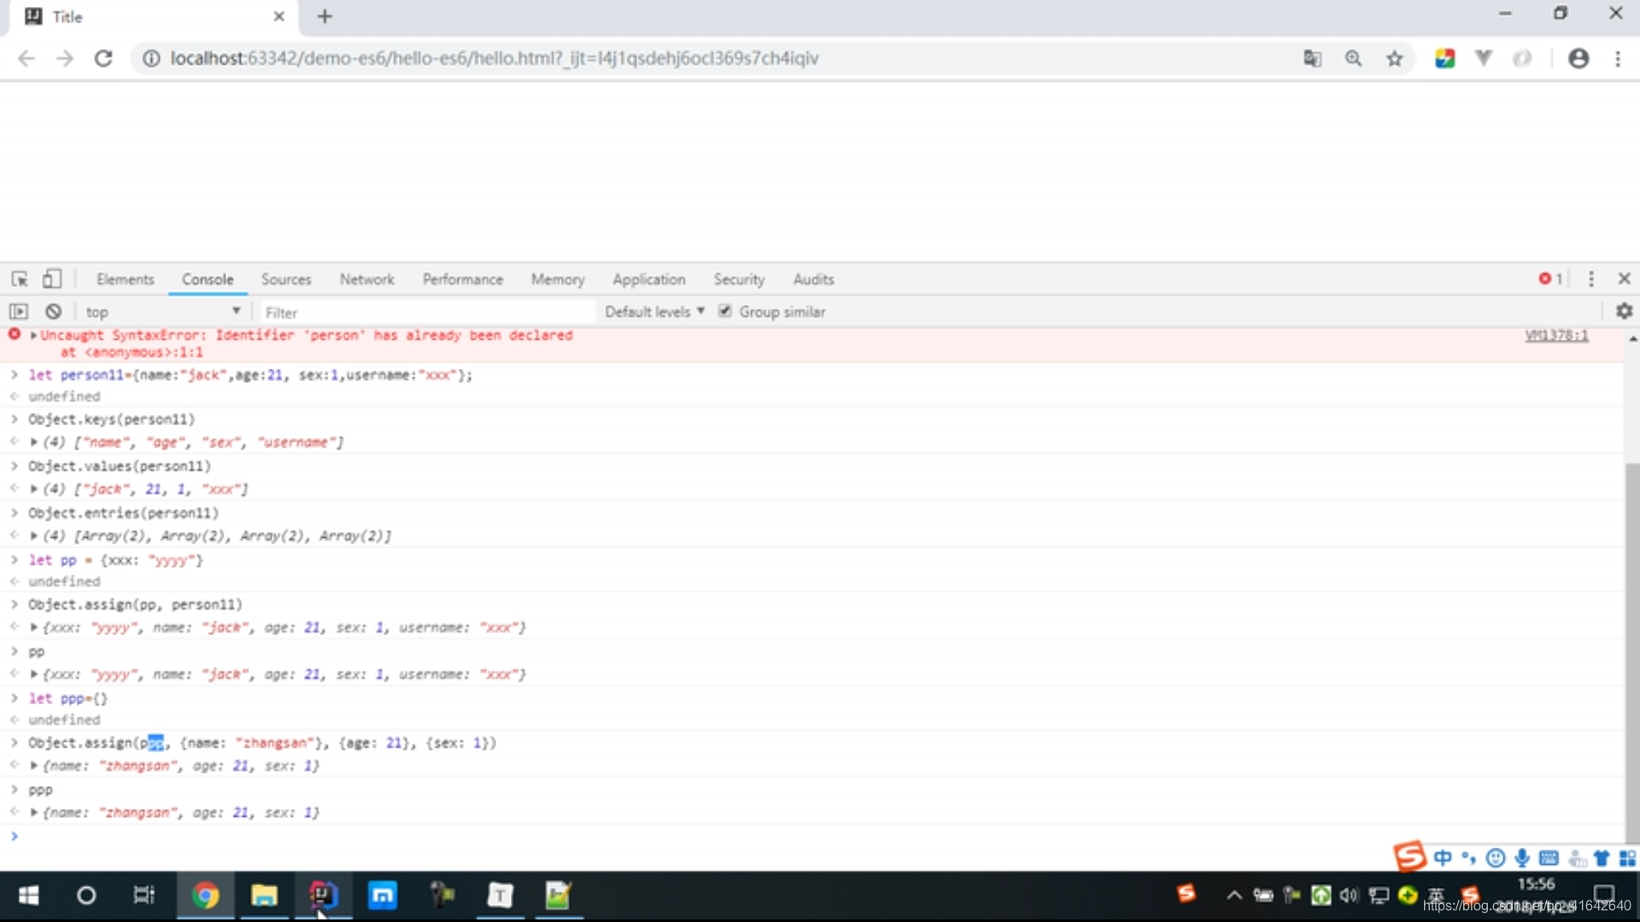The width and height of the screenshot is (1640, 922).
Task: Open DevTools more options menu icon
Action: coord(1590,279)
